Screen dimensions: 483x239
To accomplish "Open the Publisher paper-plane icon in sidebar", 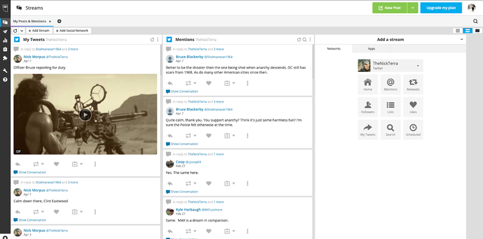I will [5, 31].
